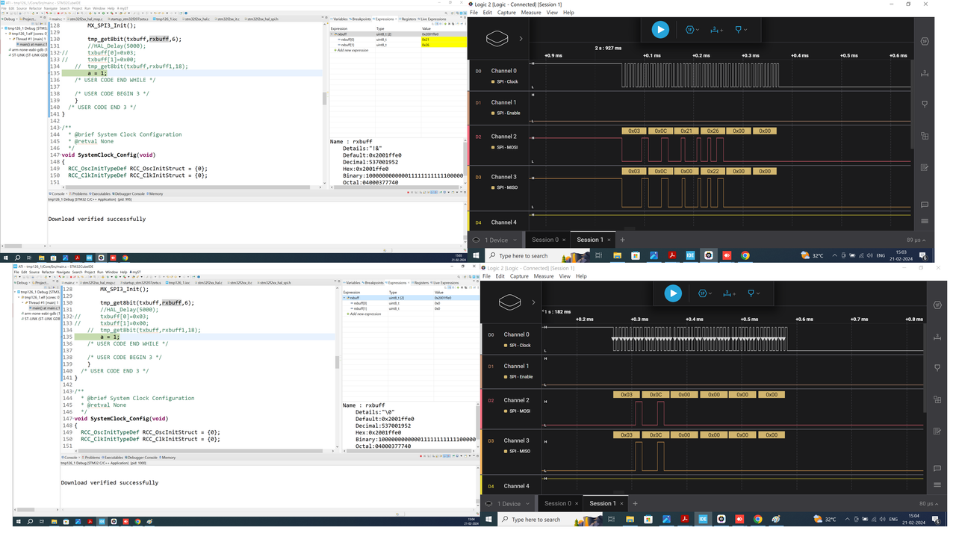Click Add new expression in top IDE

click(353, 50)
